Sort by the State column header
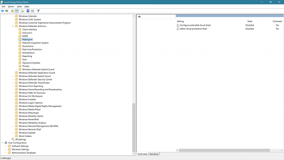Viewport: 284px width, 160px height. [250, 21]
